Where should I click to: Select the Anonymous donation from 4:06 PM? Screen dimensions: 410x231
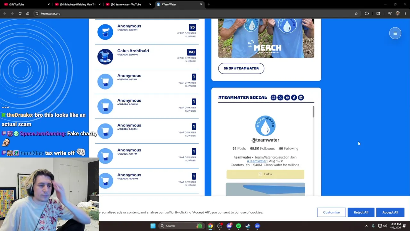pyautogui.click(x=147, y=181)
